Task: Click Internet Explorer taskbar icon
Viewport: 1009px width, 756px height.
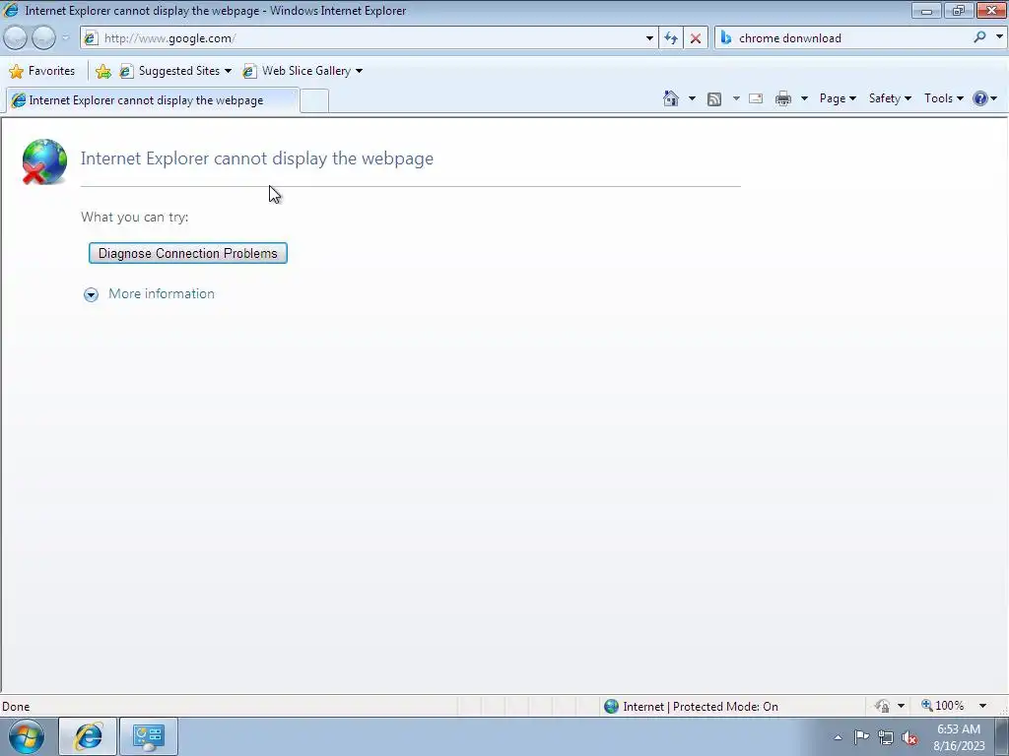Action: [x=88, y=736]
